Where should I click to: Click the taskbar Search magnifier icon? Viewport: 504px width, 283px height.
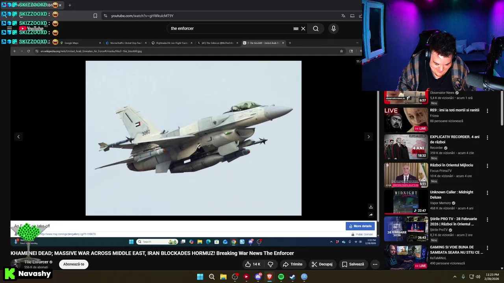pyautogui.click(x=212, y=277)
